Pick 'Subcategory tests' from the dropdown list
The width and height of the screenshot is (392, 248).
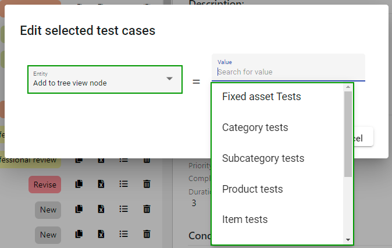pyautogui.click(x=263, y=158)
